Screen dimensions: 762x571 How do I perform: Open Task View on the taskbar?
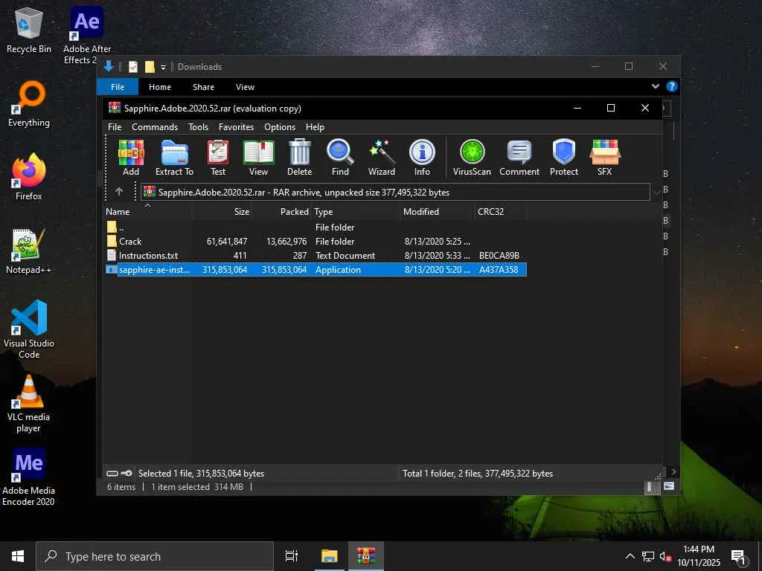pos(292,556)
